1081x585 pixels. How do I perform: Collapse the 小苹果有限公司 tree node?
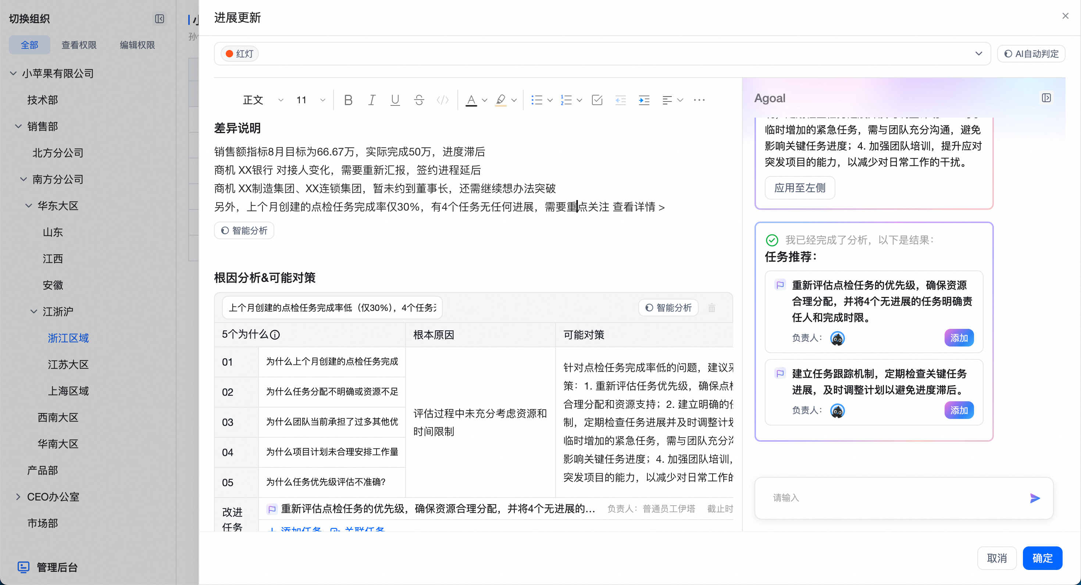pyautogui.click(x=14, y=73)
